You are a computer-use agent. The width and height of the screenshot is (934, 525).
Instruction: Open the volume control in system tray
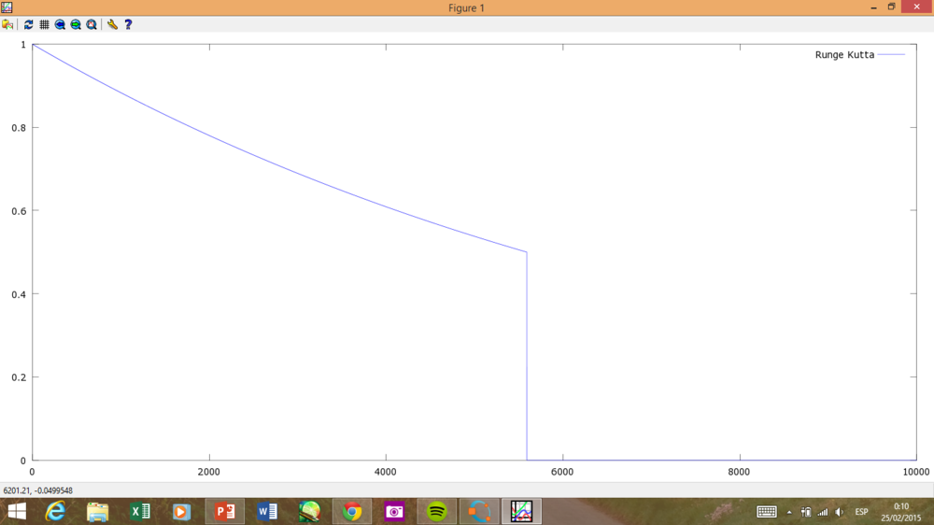[x=840, y=512]
